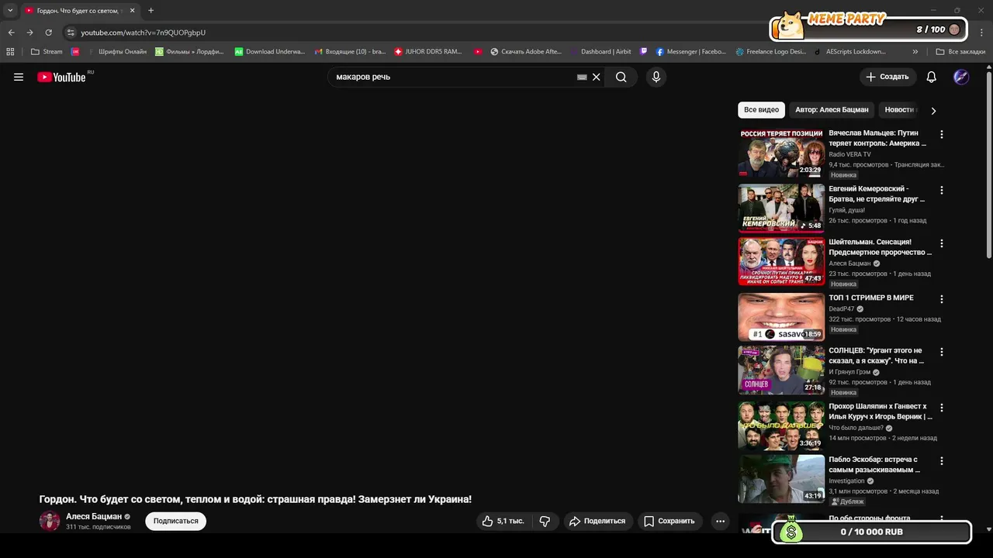This screenshot has width=993, height=558.
Task: Open the on-screen keyboard icon in search
Action: tap(582, 77)
